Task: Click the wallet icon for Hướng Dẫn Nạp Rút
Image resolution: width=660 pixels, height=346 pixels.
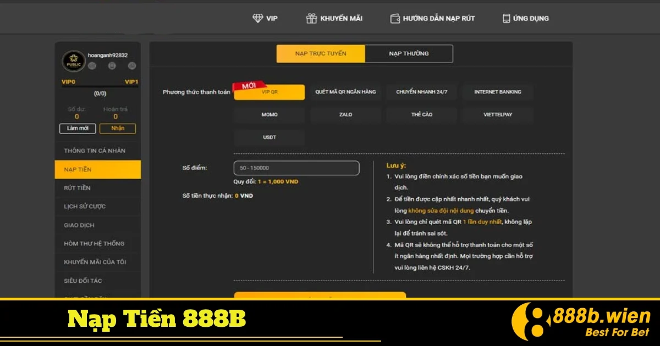Action: pyautogui.click(x=394, y=18)
